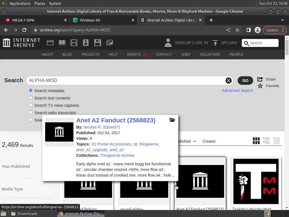
Task: Toggle the Chrome side panel icon
Action: coord(248,30)
